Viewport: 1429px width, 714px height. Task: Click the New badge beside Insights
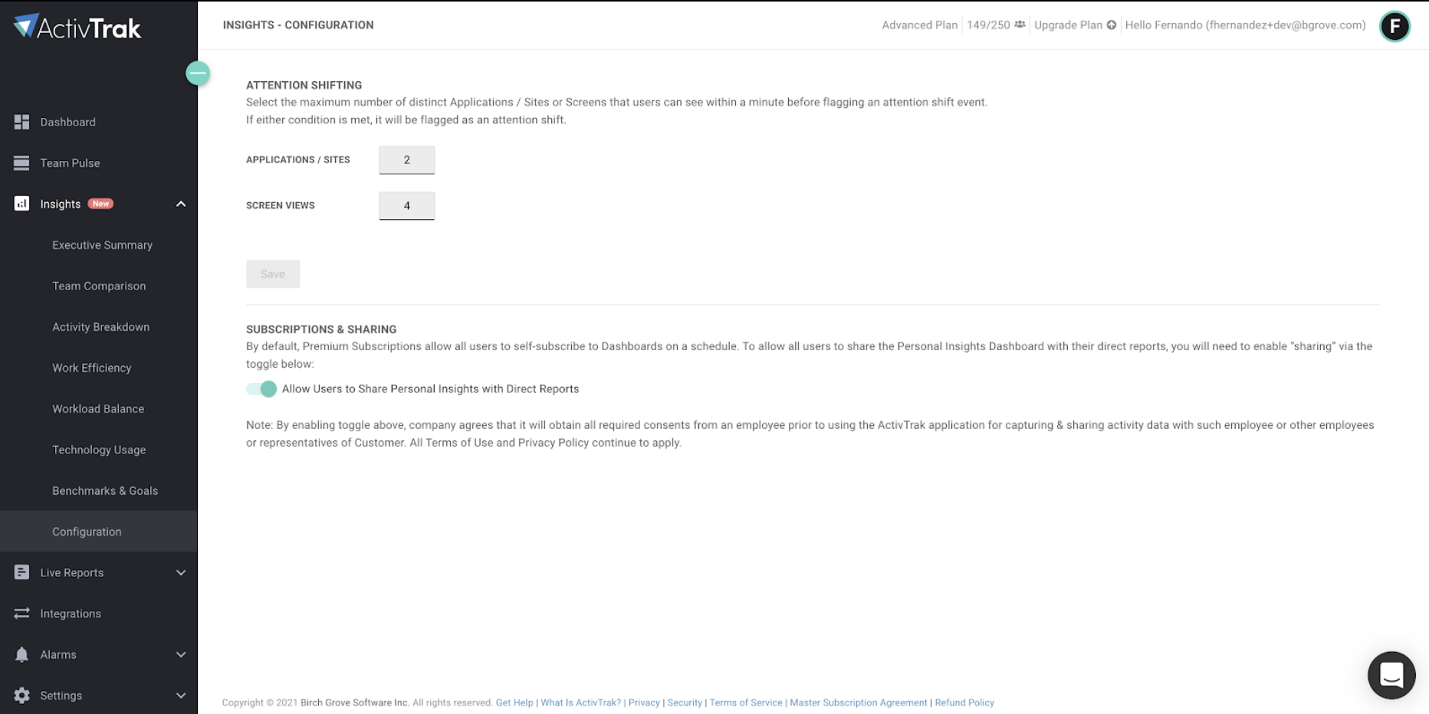click(x=100, y=204)
